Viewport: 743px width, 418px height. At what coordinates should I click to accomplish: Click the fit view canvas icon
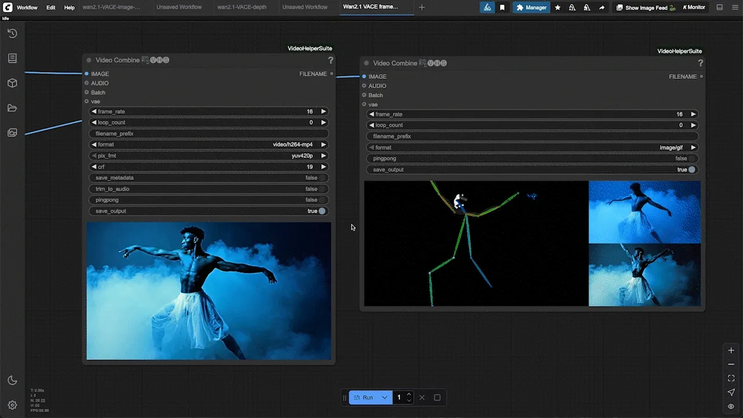click(731, 378)
